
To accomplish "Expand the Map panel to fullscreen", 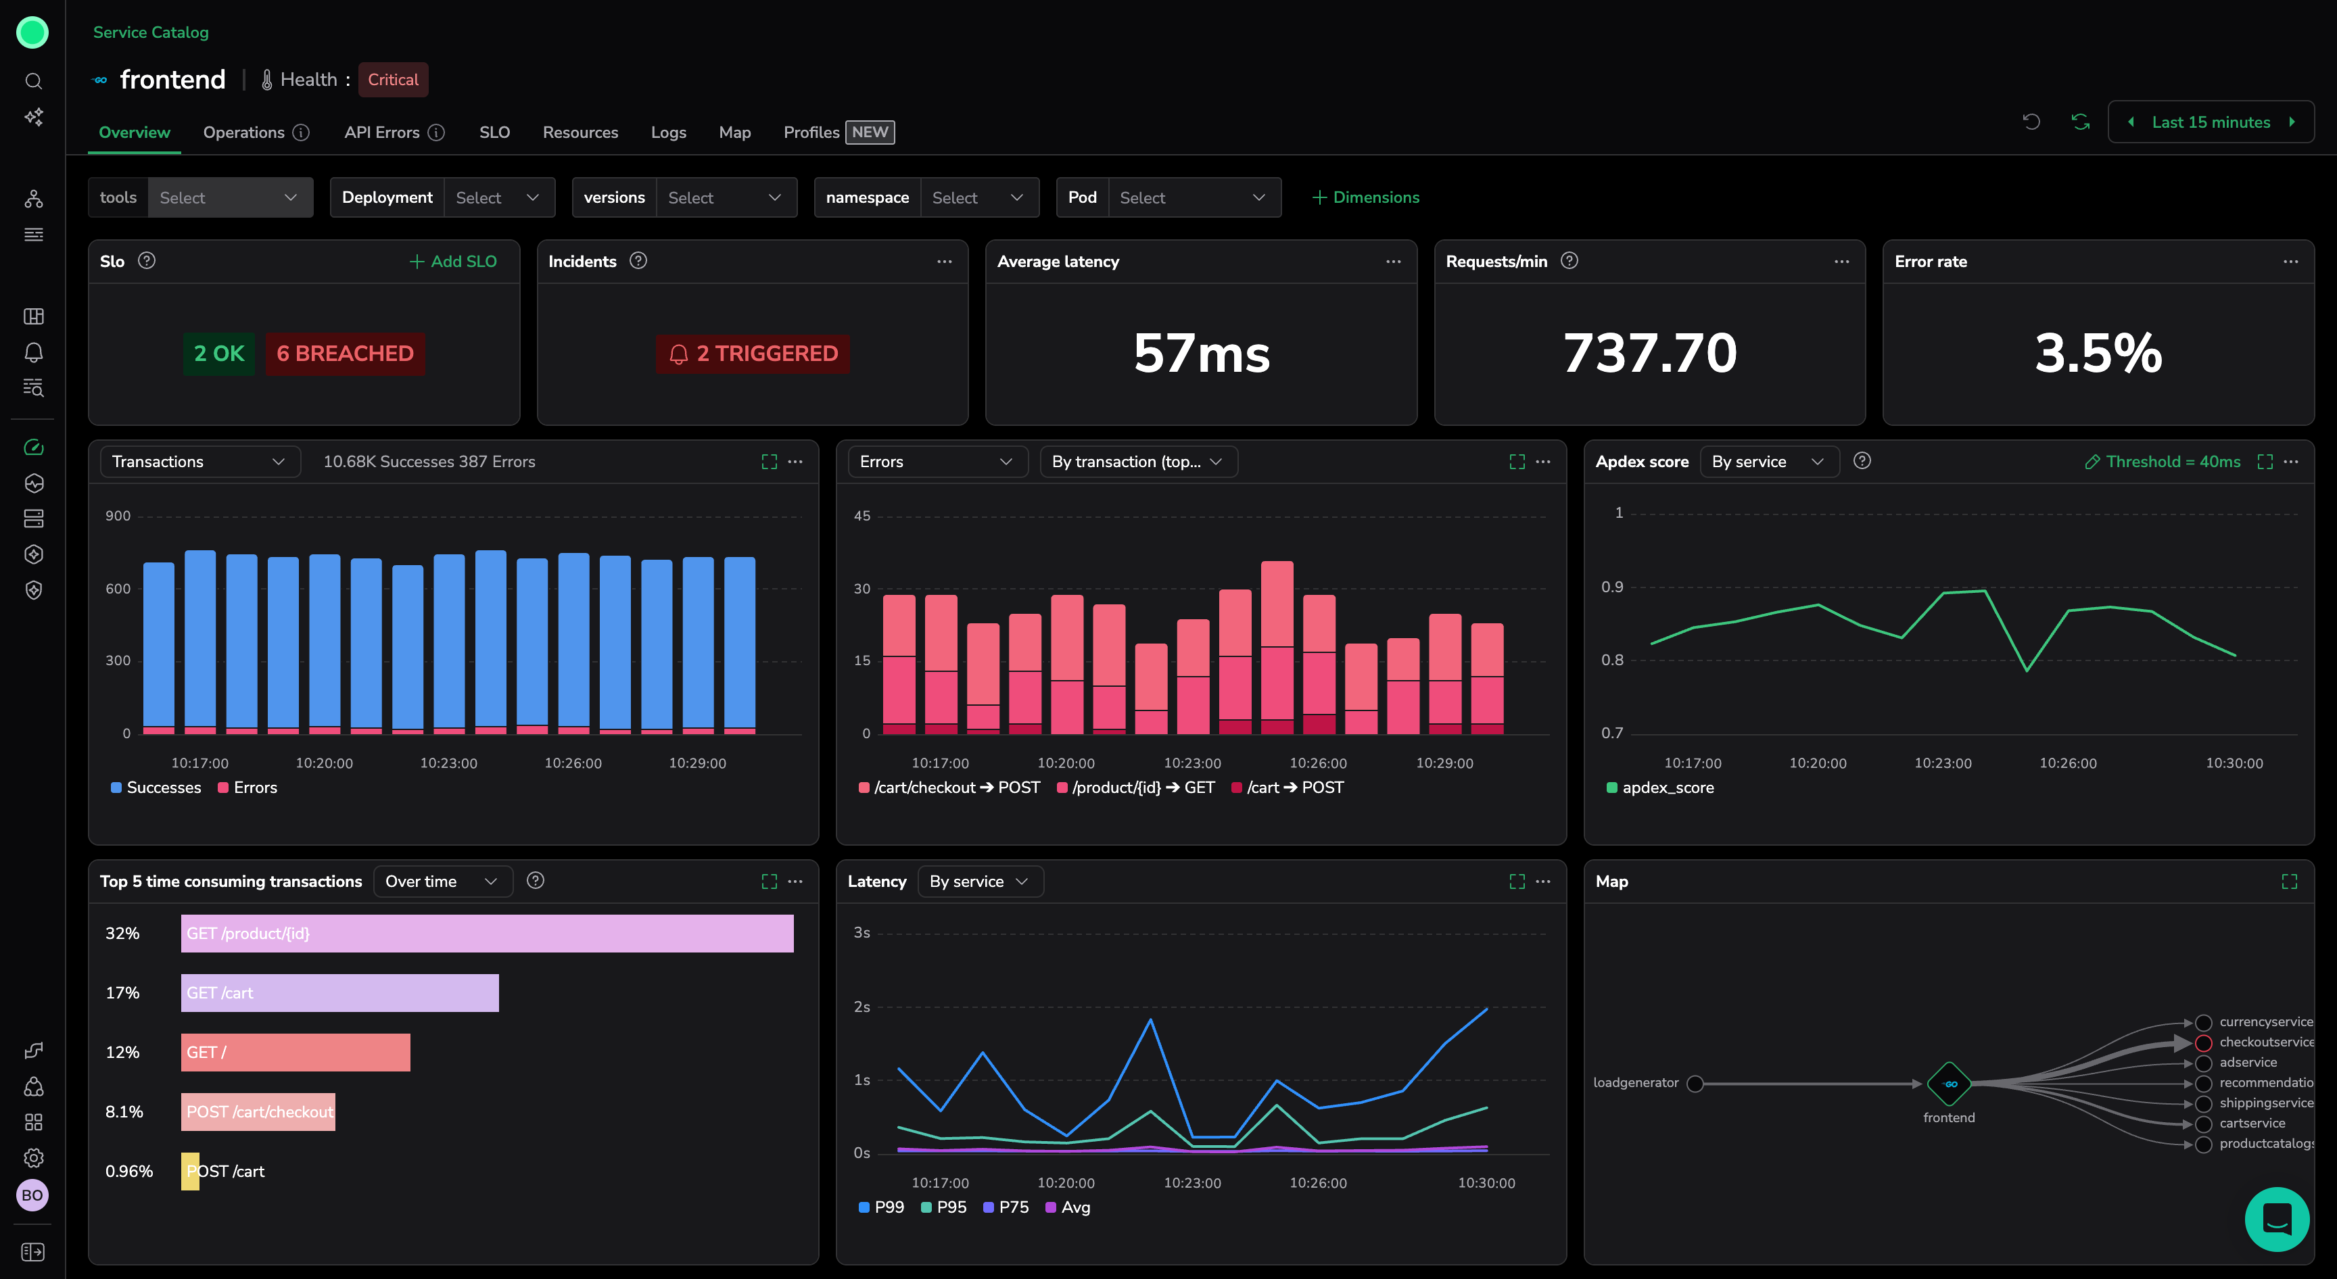I will [2289, 882].
